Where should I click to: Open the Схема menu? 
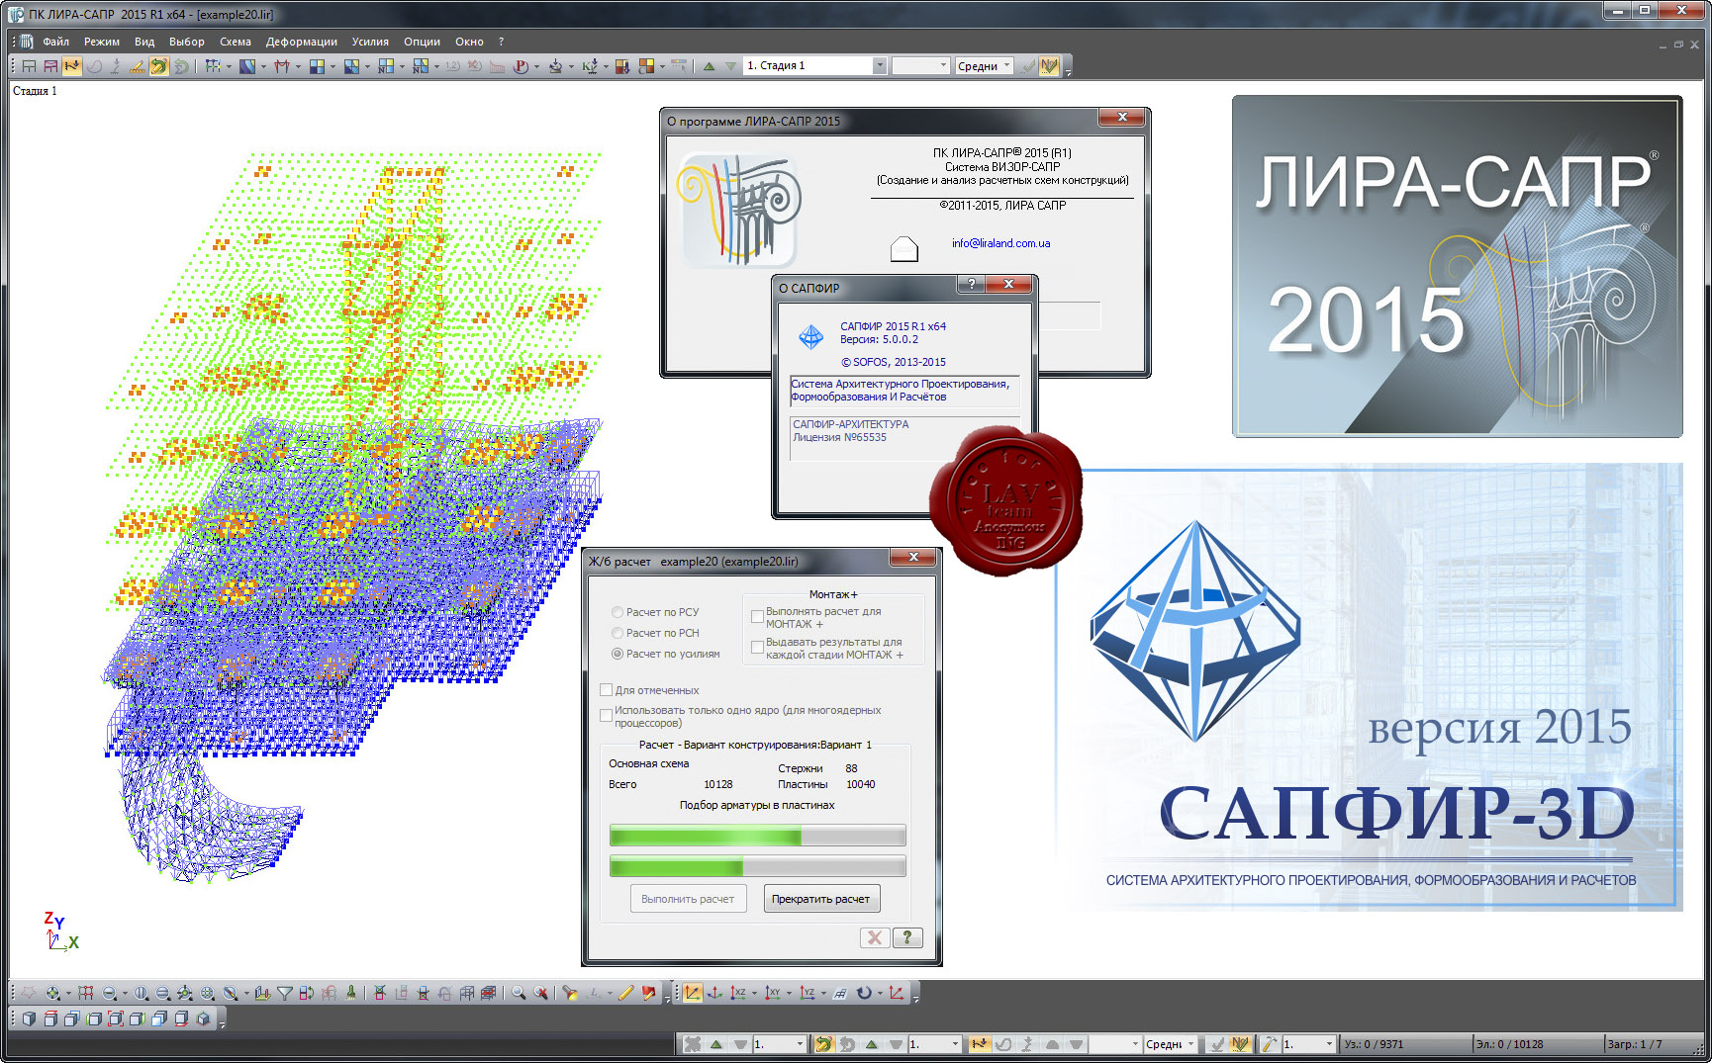pos(235,42)
